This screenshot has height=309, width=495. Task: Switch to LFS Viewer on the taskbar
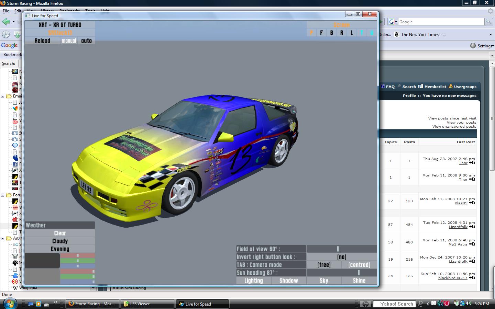tap(147, 304)
